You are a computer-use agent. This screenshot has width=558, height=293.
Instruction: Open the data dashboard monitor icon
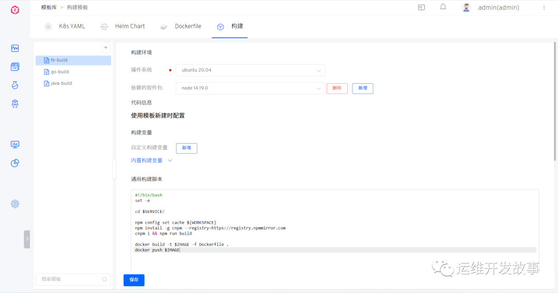point(15,144)
